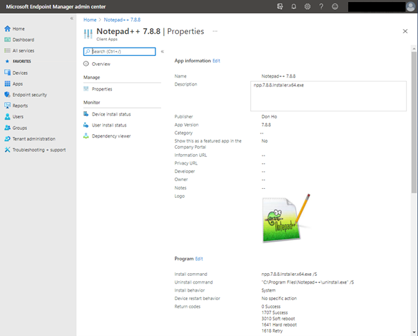Click the Properties sliders icon in menu
The height and width of the screenshot is (336, 418).
pyautogui.click(x=86, y=88)
